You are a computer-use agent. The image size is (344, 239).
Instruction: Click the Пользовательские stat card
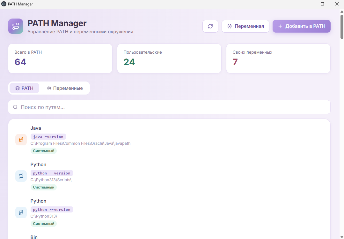tap(169, 58)
